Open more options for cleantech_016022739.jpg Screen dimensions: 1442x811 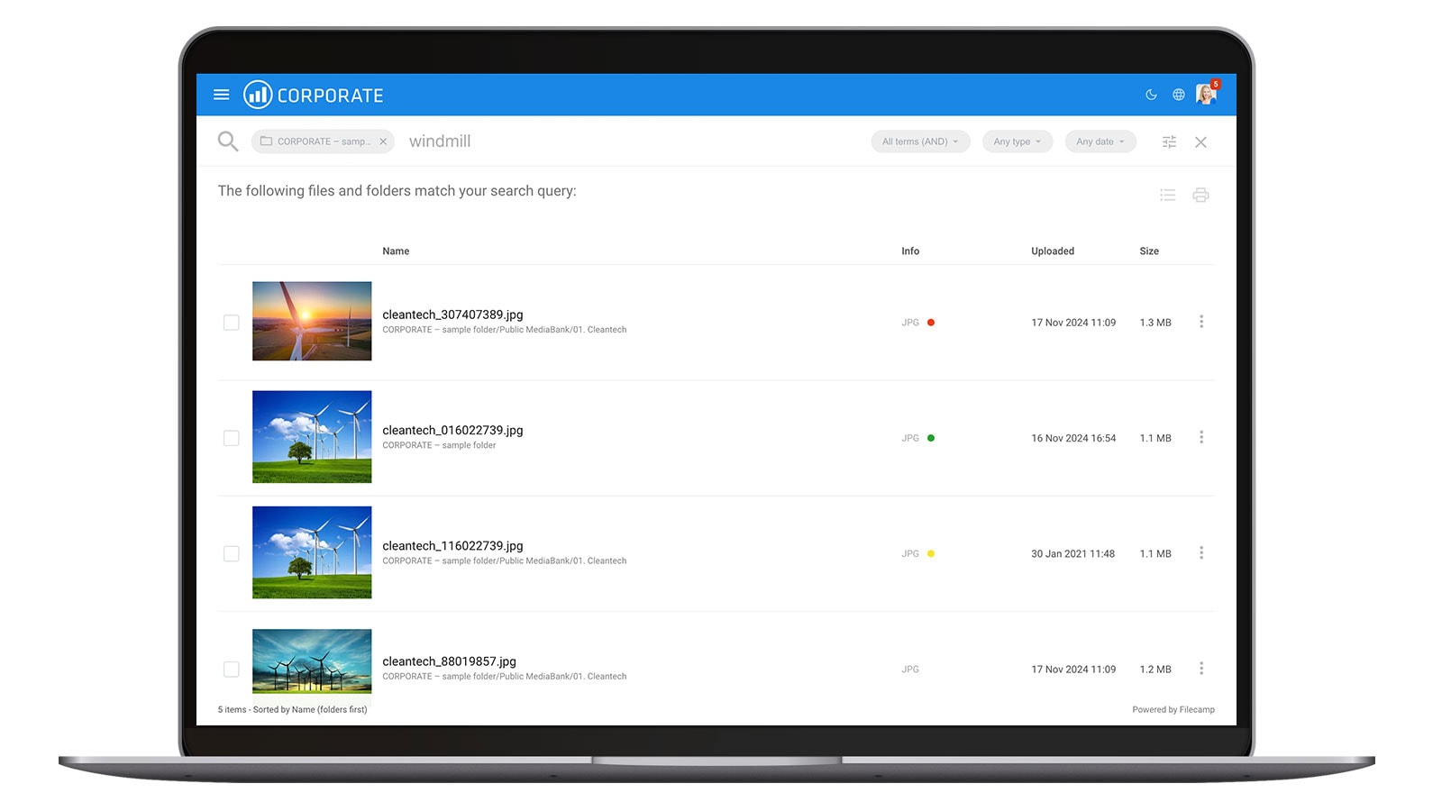point(1201,437)
